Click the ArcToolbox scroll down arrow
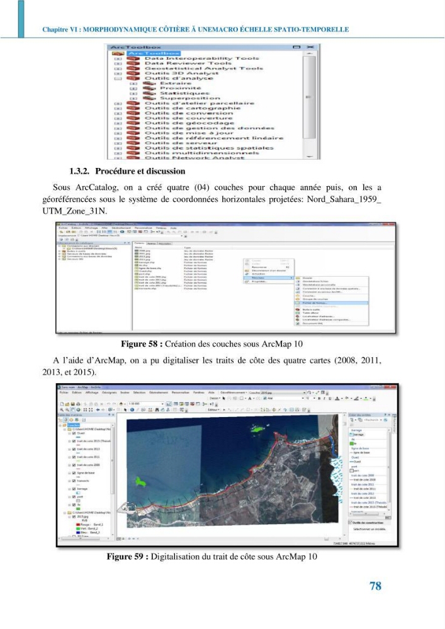 pos(308,156)
